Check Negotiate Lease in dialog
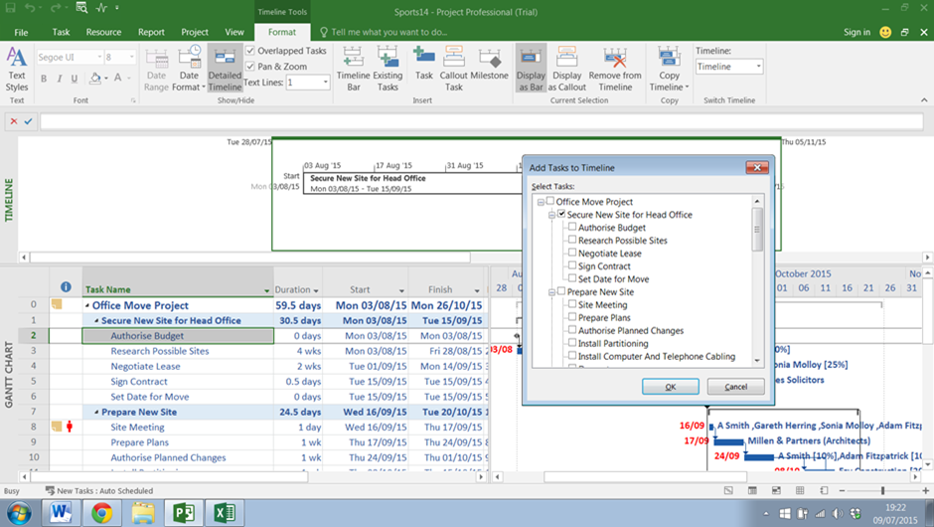Image resolution: width=934 pixels, height=527 pixels. tap(572, 253)
